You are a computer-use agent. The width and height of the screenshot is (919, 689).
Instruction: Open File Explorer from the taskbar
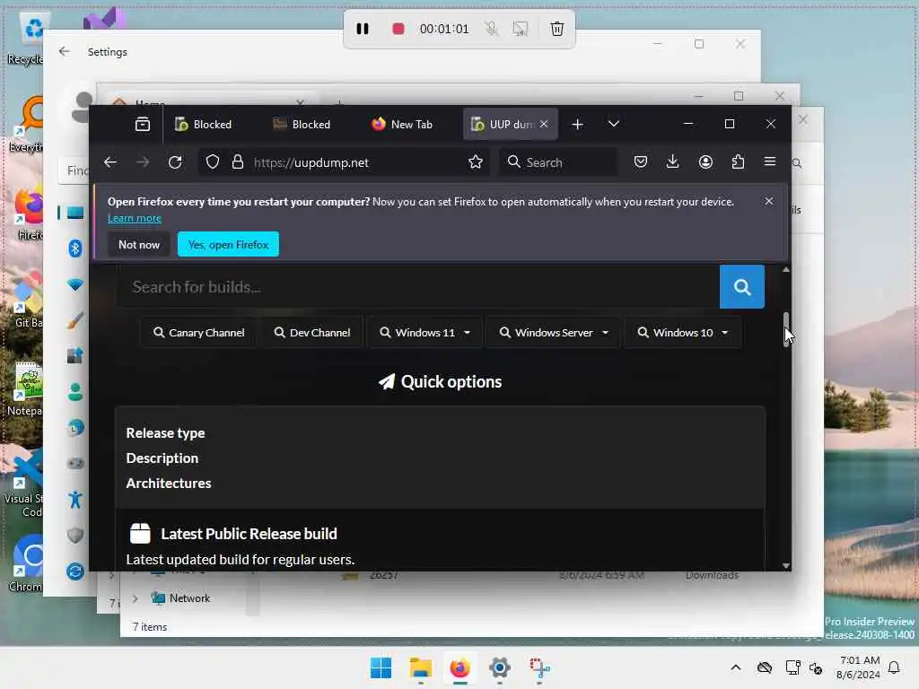click(420, 667)
